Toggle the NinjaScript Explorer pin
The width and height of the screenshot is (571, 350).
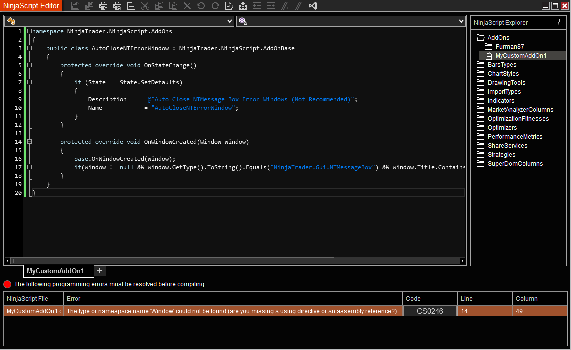click(x=559, y=22)
